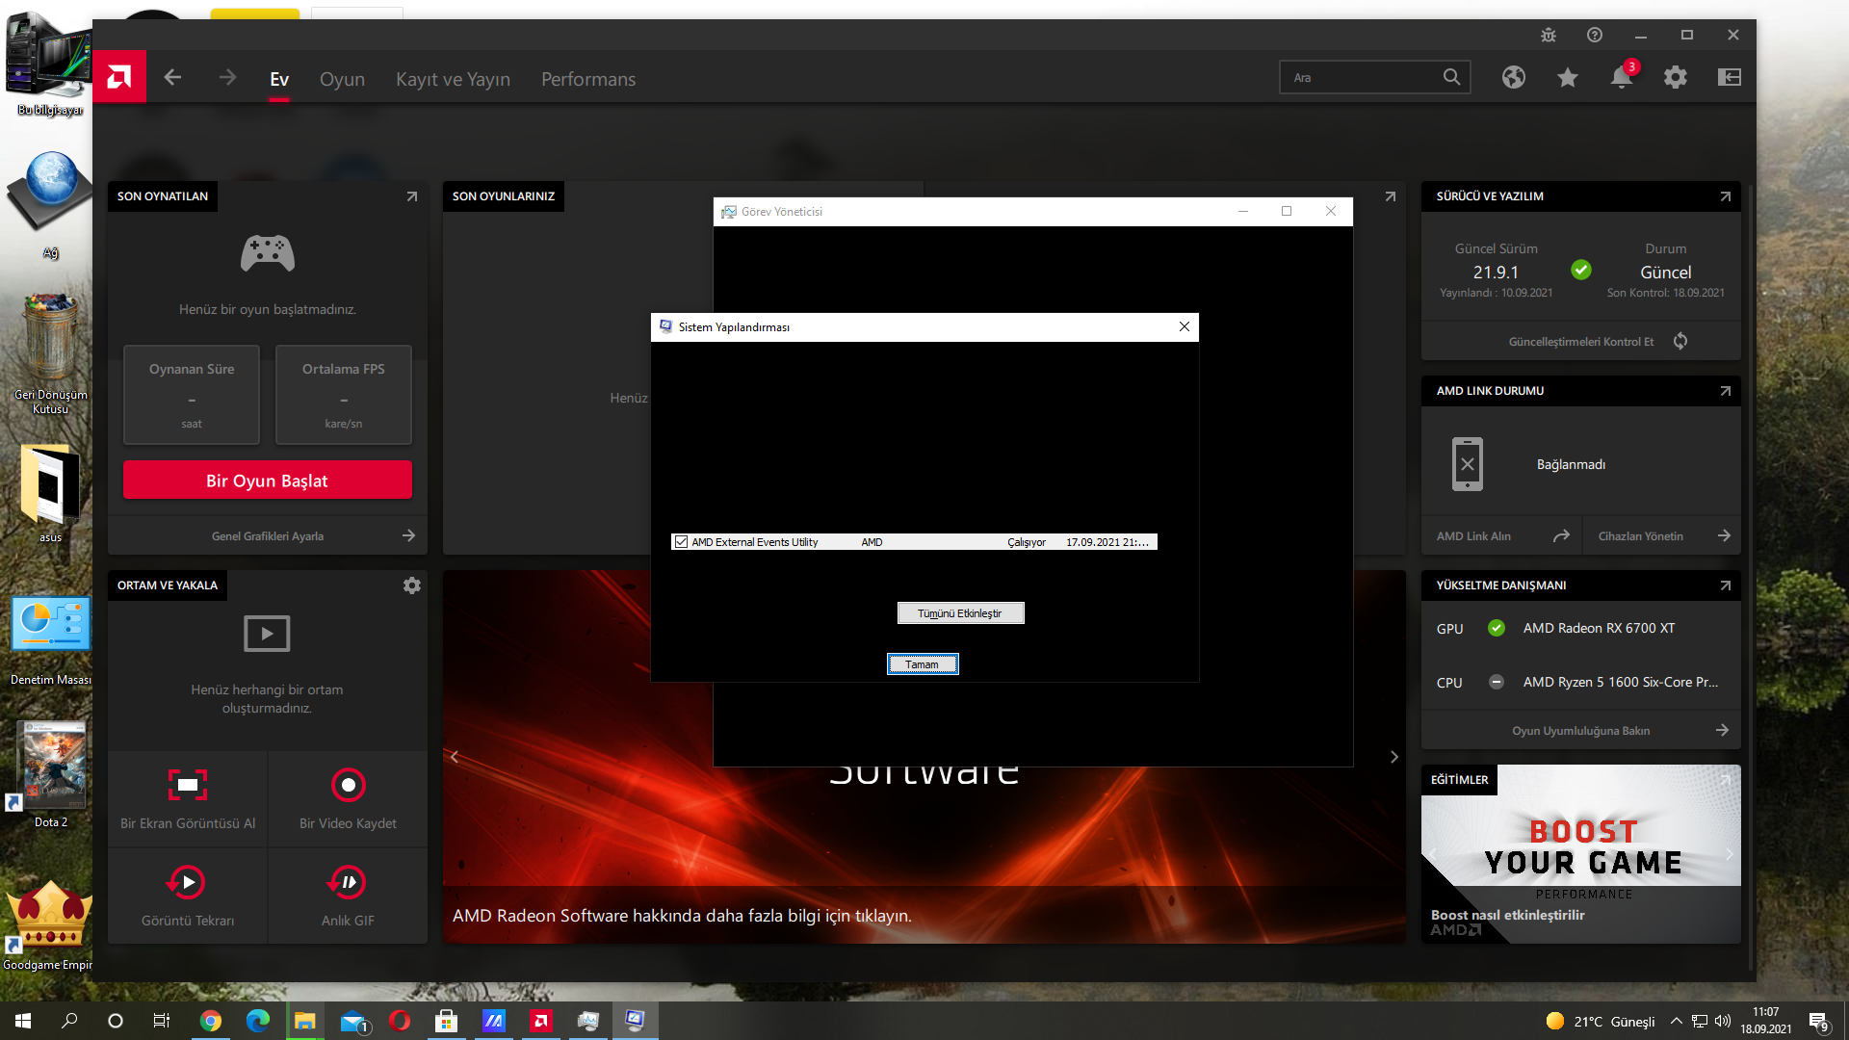Screen dimensions: 1849x1040
Task: Open the notifications bell icon
Action: 1622,78
